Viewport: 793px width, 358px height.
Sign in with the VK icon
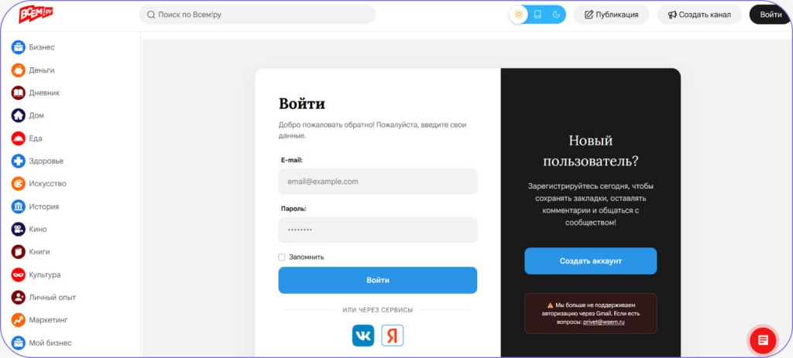363,336
